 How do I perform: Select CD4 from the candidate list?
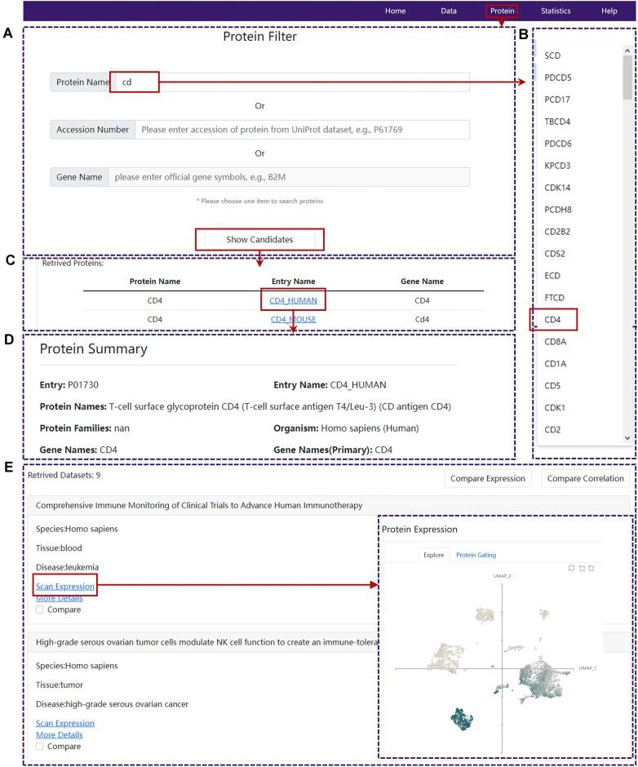click(552, 319)
